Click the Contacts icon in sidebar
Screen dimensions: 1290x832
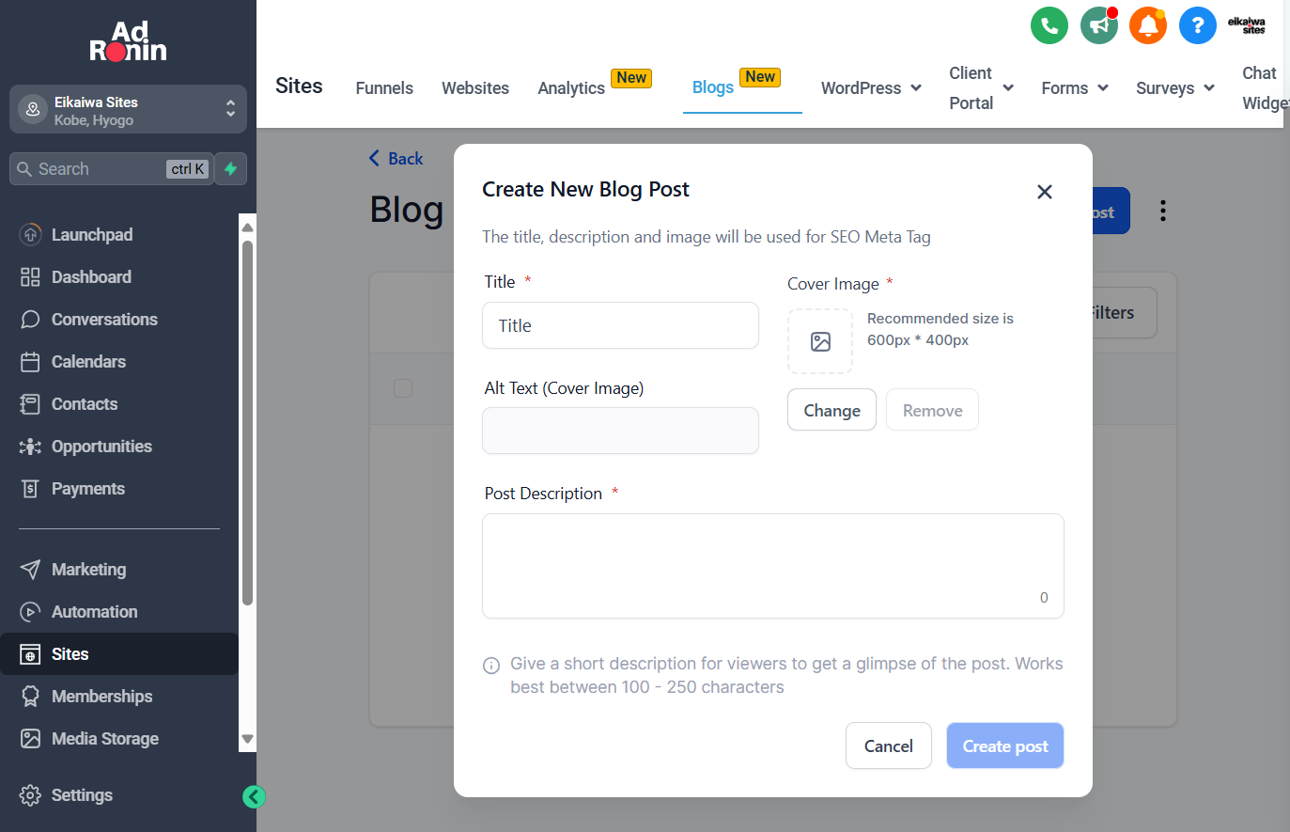(x=30, y=404)
